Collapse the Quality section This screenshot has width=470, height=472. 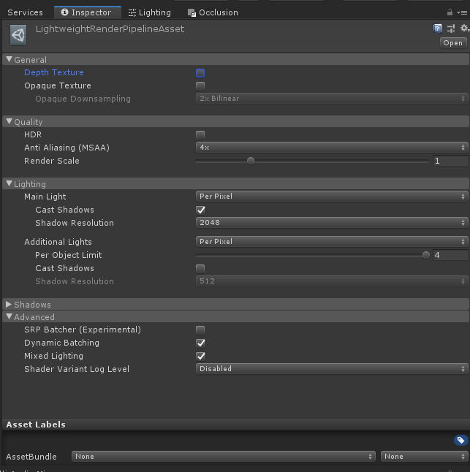(236, 121)
